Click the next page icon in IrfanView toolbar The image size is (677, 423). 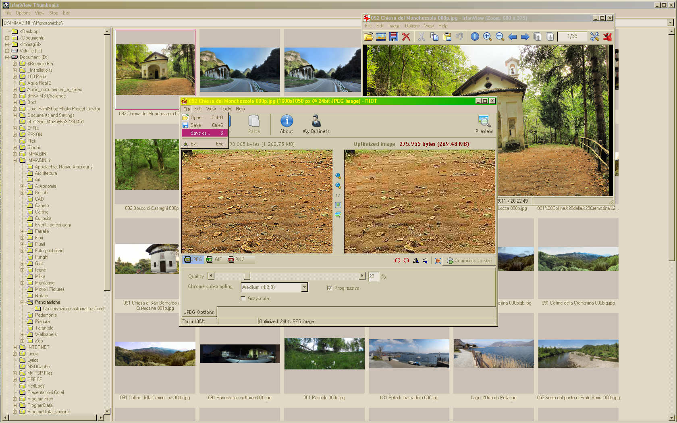tap(550, 37)
